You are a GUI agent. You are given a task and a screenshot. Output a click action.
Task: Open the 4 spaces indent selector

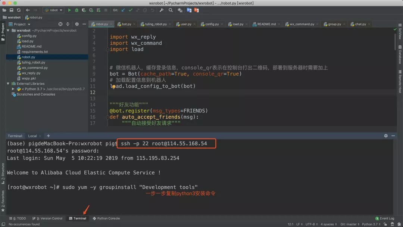[x=328, y=224]
